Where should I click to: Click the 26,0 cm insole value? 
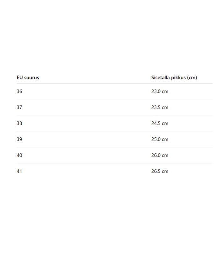click(x=160, y=155)
